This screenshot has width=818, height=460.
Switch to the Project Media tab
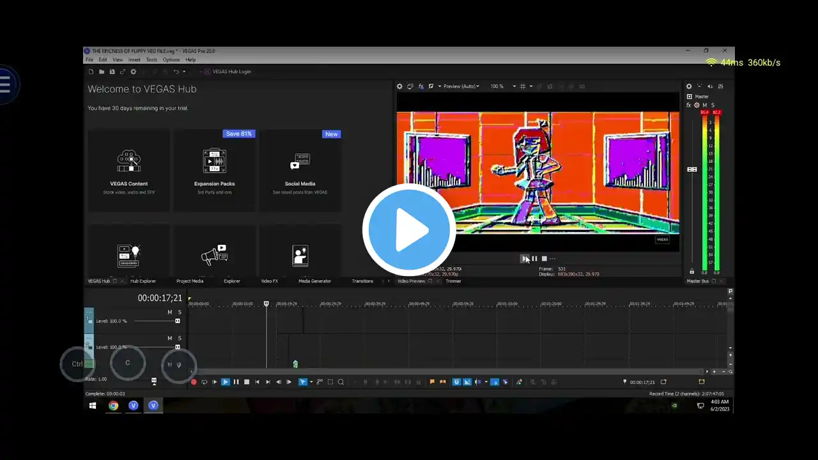pyautogui.click(x=190, y=281)
